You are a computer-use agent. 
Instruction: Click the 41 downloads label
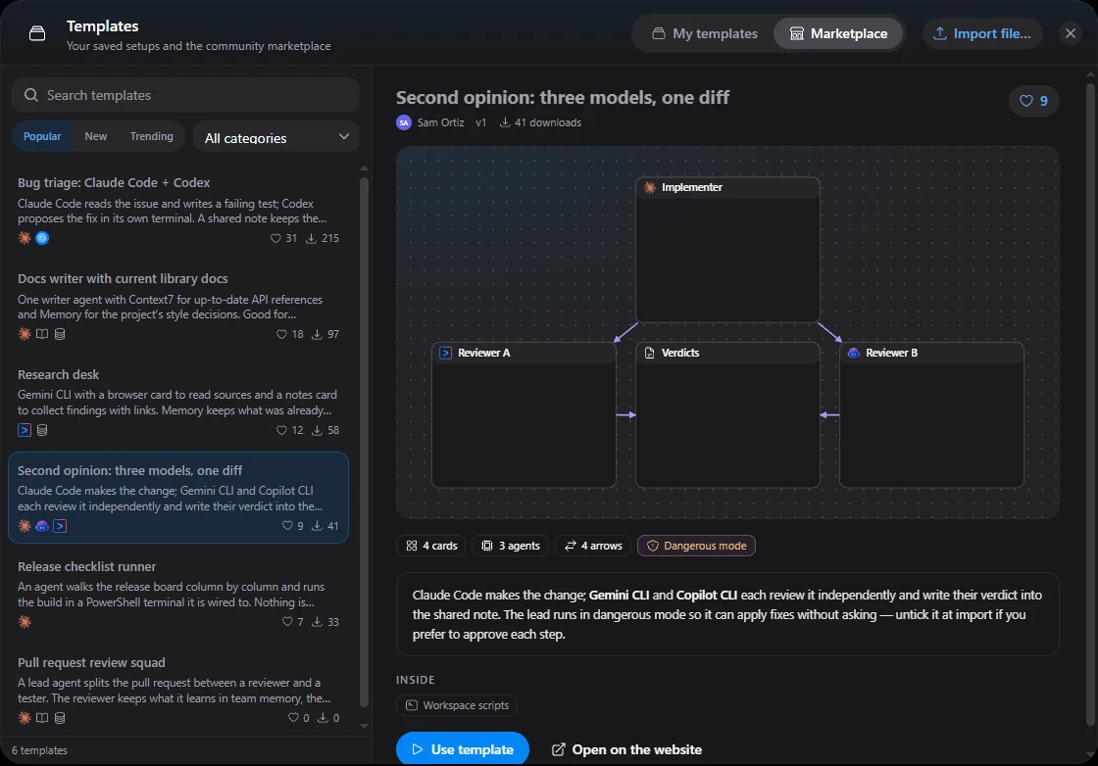click(x=540, y=122)
